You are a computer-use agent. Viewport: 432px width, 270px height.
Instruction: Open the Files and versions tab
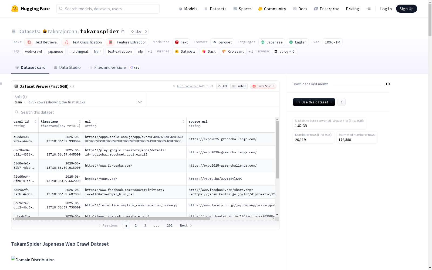tap(114, 67)
